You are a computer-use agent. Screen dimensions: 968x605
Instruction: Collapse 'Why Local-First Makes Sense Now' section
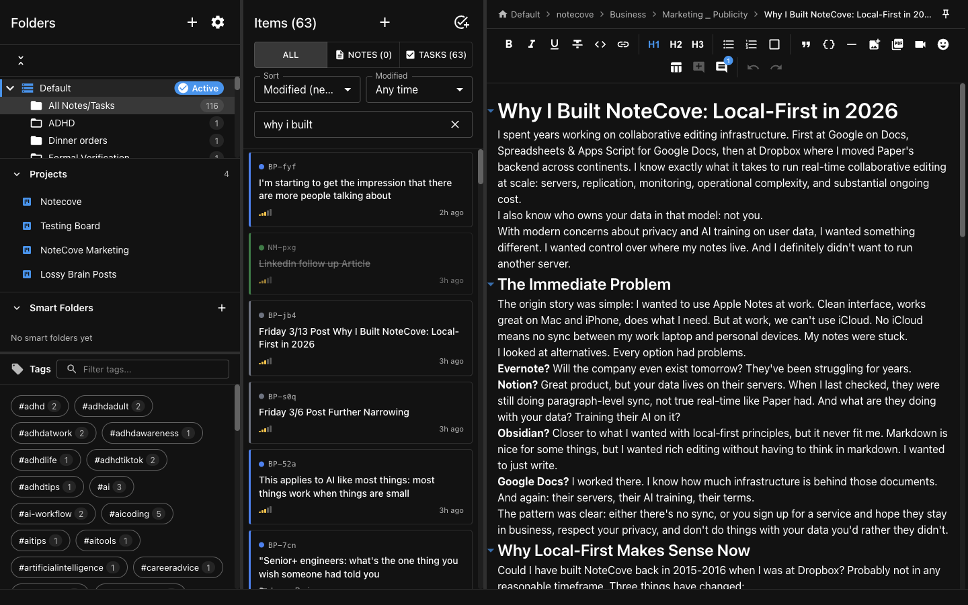[x=491, y=551]
